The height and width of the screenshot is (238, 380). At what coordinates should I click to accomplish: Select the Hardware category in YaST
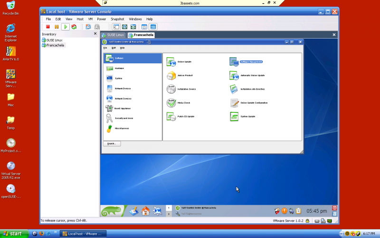[x=119, y=69]
